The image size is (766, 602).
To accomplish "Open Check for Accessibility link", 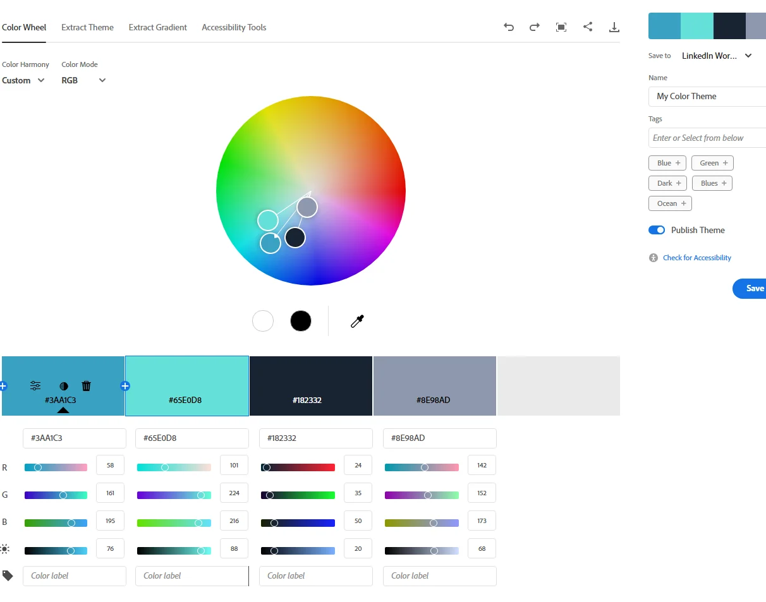I will click(x=697, y=258).
